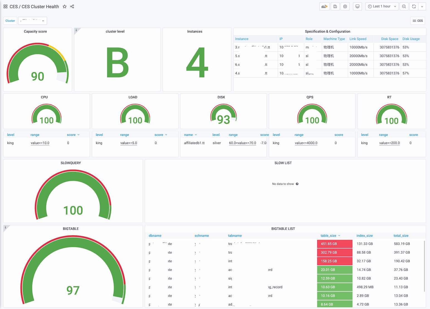Screen dimensions: 430x309
Task: Sort by Machine Type column header
Action: 334,39
